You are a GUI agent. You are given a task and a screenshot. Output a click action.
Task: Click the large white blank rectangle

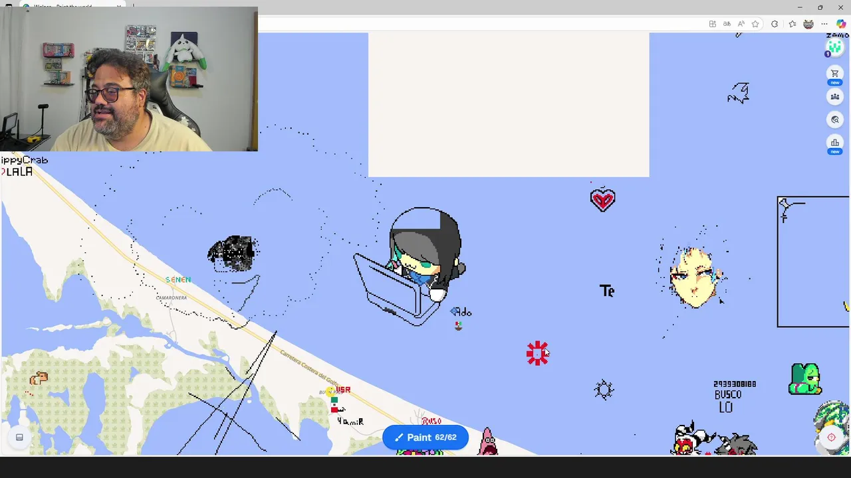(x=509, y=105)
